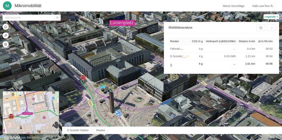
Task: Click the address search magnifier button
Action: [57, 18]
